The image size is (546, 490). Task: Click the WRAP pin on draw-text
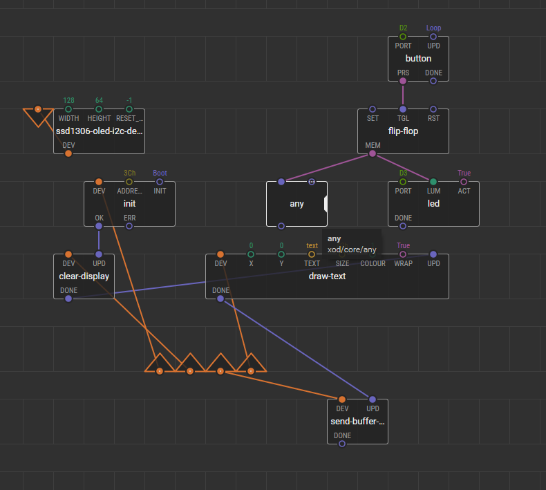click(403, 254)
